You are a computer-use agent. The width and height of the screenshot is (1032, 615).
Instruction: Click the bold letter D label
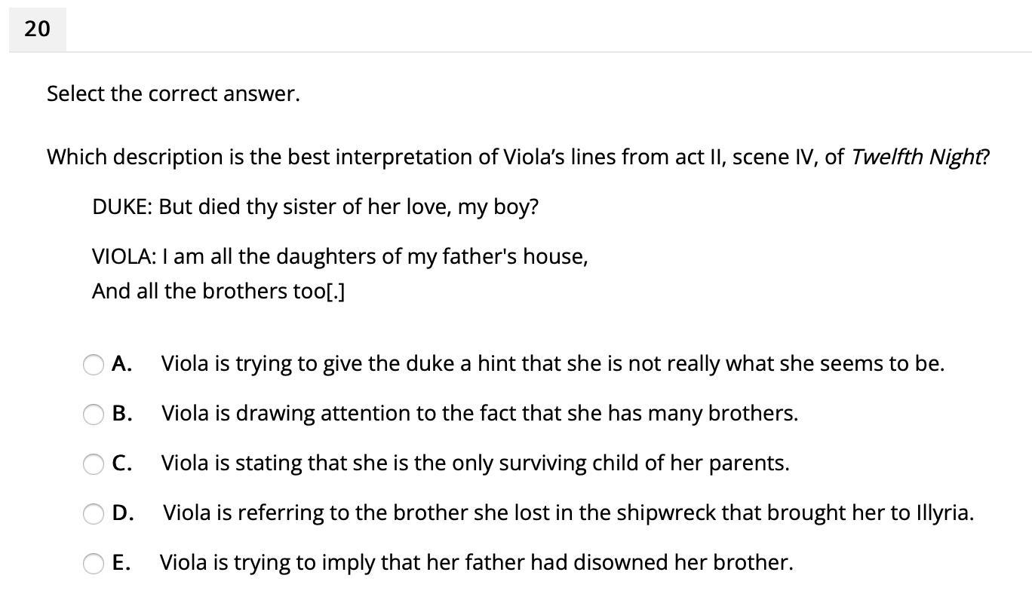pos(122,512)
